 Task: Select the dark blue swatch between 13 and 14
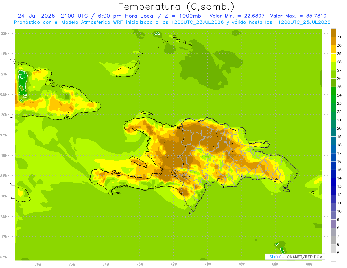pos(333,182)
